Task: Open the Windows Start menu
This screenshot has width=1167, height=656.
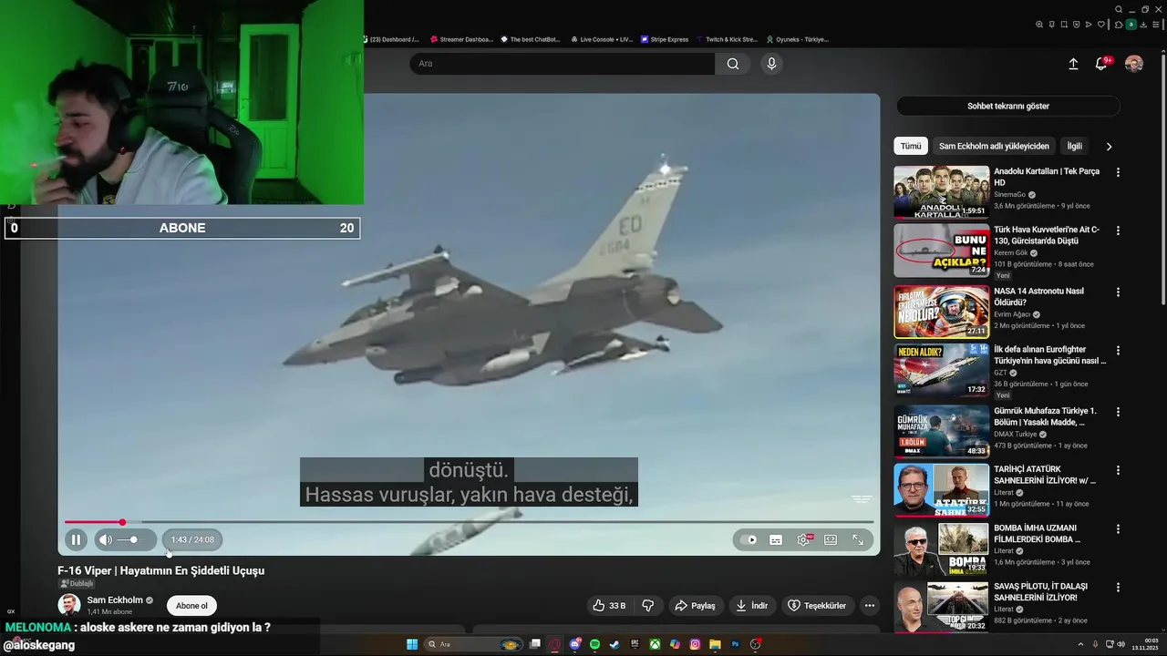Action: click(412, 644)
